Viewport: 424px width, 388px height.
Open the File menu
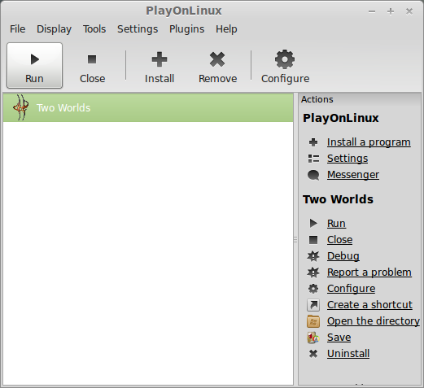pos(18,29)
